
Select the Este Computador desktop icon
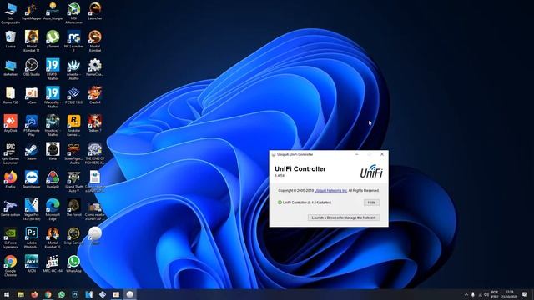(10, 13)
